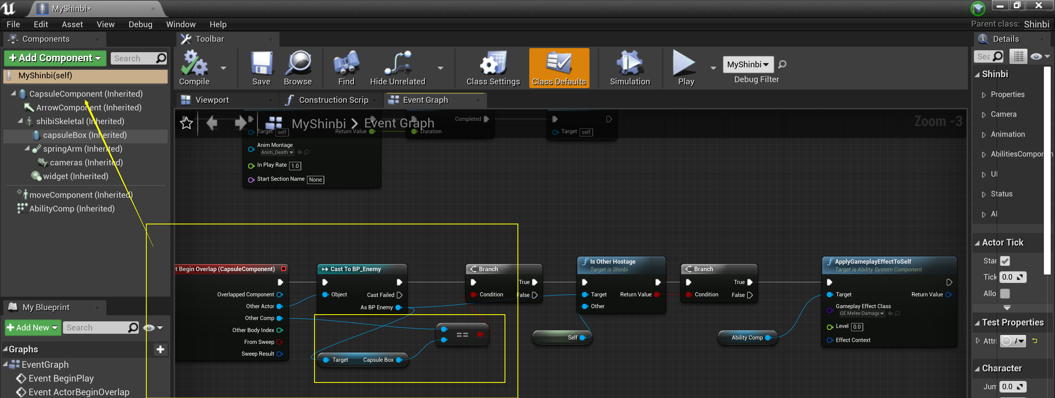The width and height of the screenshot is (1055, 398).
Task: Switch to the Viewport tab
Action: pyautogui.click(x=212, y=99)
